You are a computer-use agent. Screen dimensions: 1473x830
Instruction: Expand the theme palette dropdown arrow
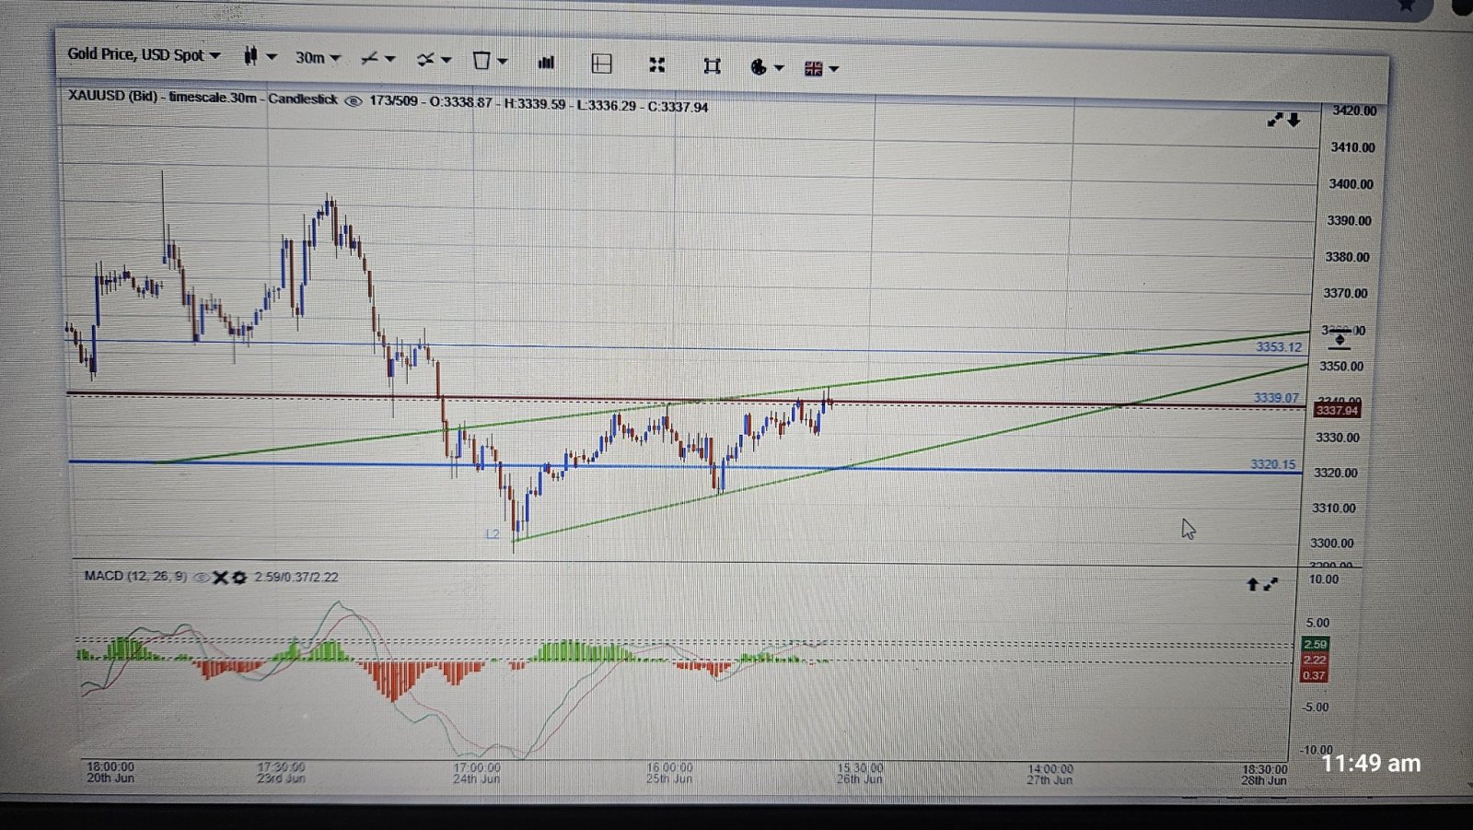(780, 67)
